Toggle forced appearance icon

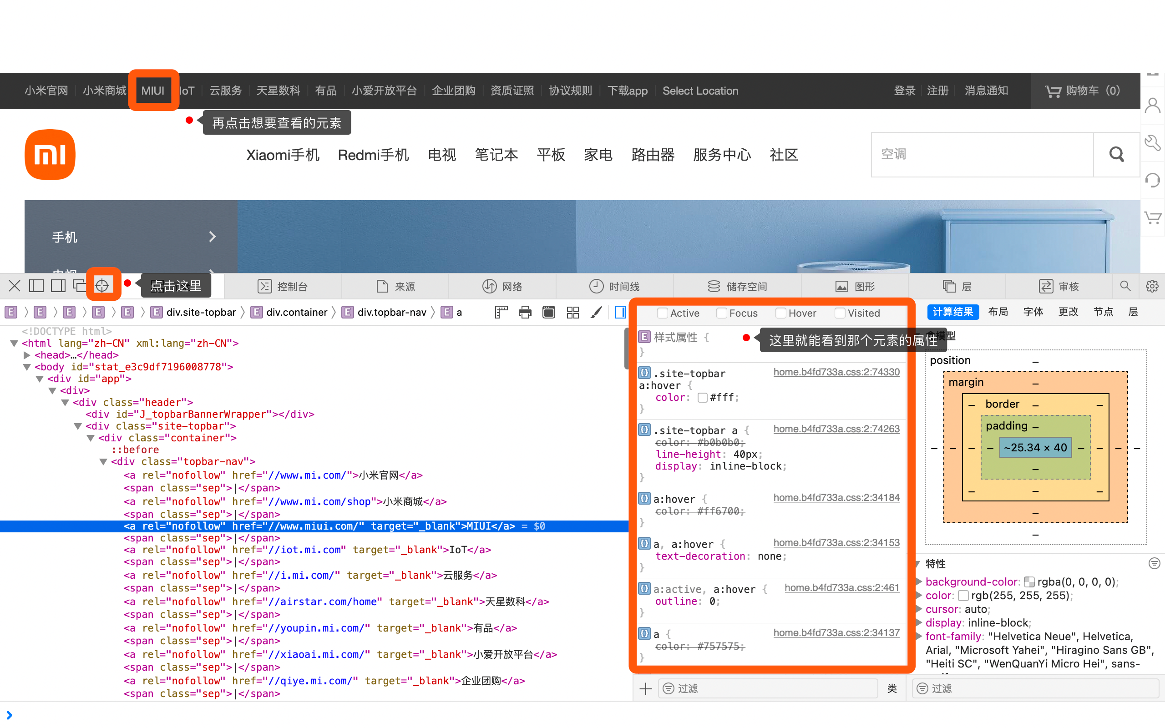pos(549,312)
